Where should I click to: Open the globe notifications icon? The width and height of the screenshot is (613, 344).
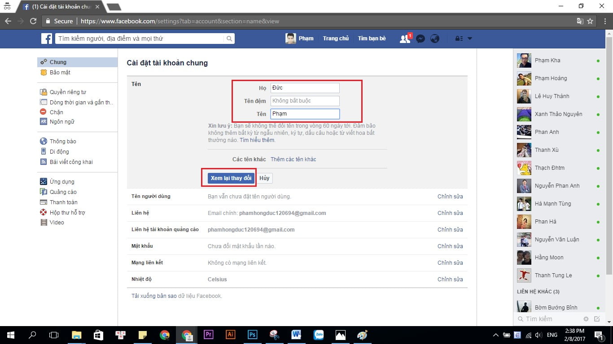coord(434,39)
